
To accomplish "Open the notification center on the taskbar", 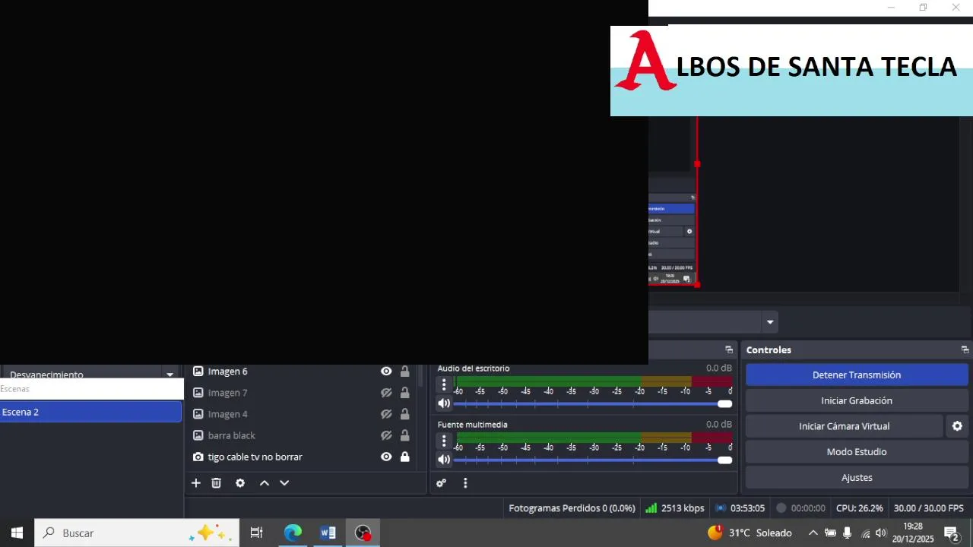I will (x=952, y=533).
